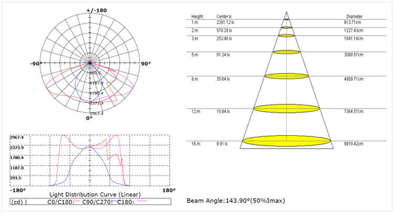The image size is (394, 216).
Task: Click the 0° label below polar plot
Action: pyautogui.click(x=89, y=118)
